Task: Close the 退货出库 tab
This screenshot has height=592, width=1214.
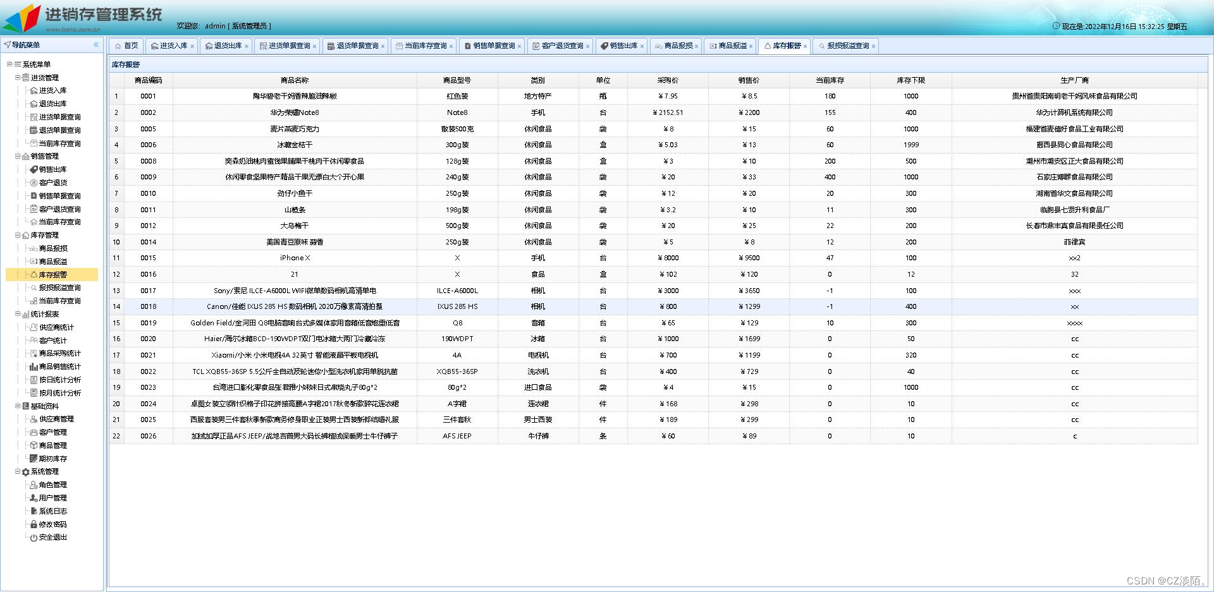Action: [x=247, y=46]
